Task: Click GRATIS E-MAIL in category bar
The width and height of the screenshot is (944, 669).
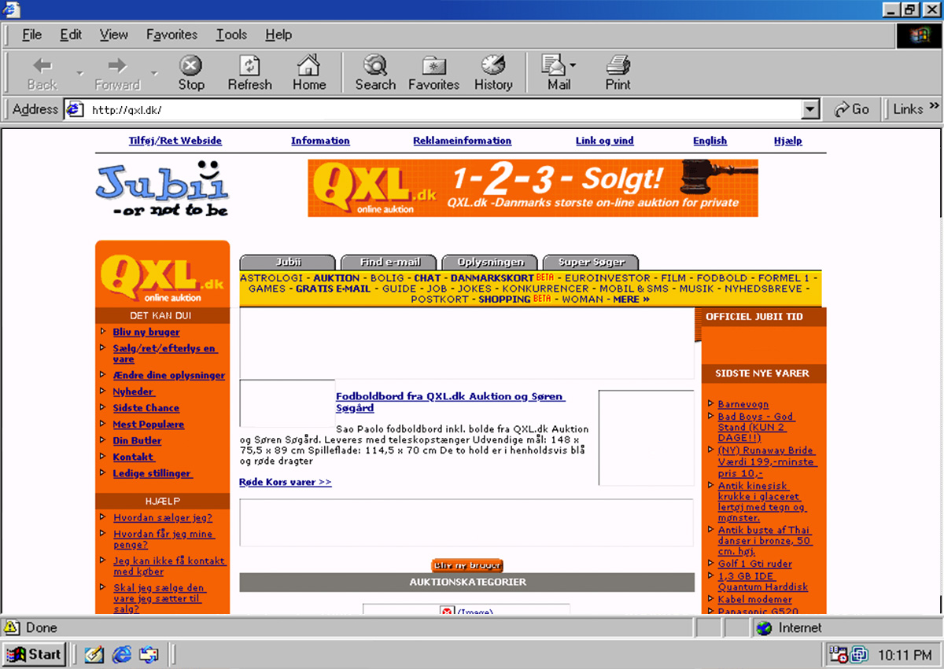Action: coord(333,289)
